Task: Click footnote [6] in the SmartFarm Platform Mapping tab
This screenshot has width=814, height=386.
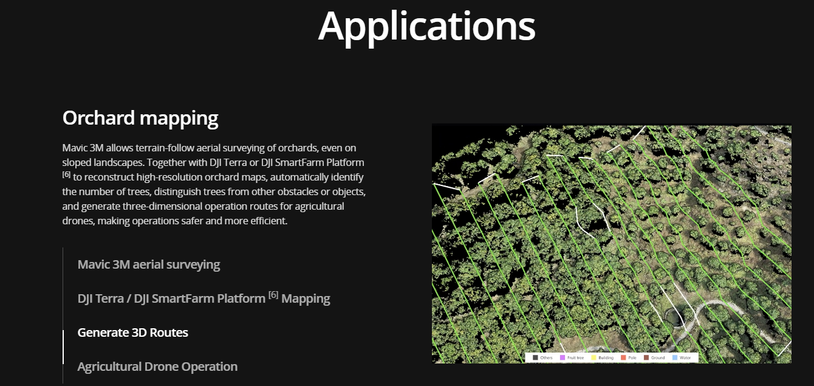Action: (x=273, y=295)
